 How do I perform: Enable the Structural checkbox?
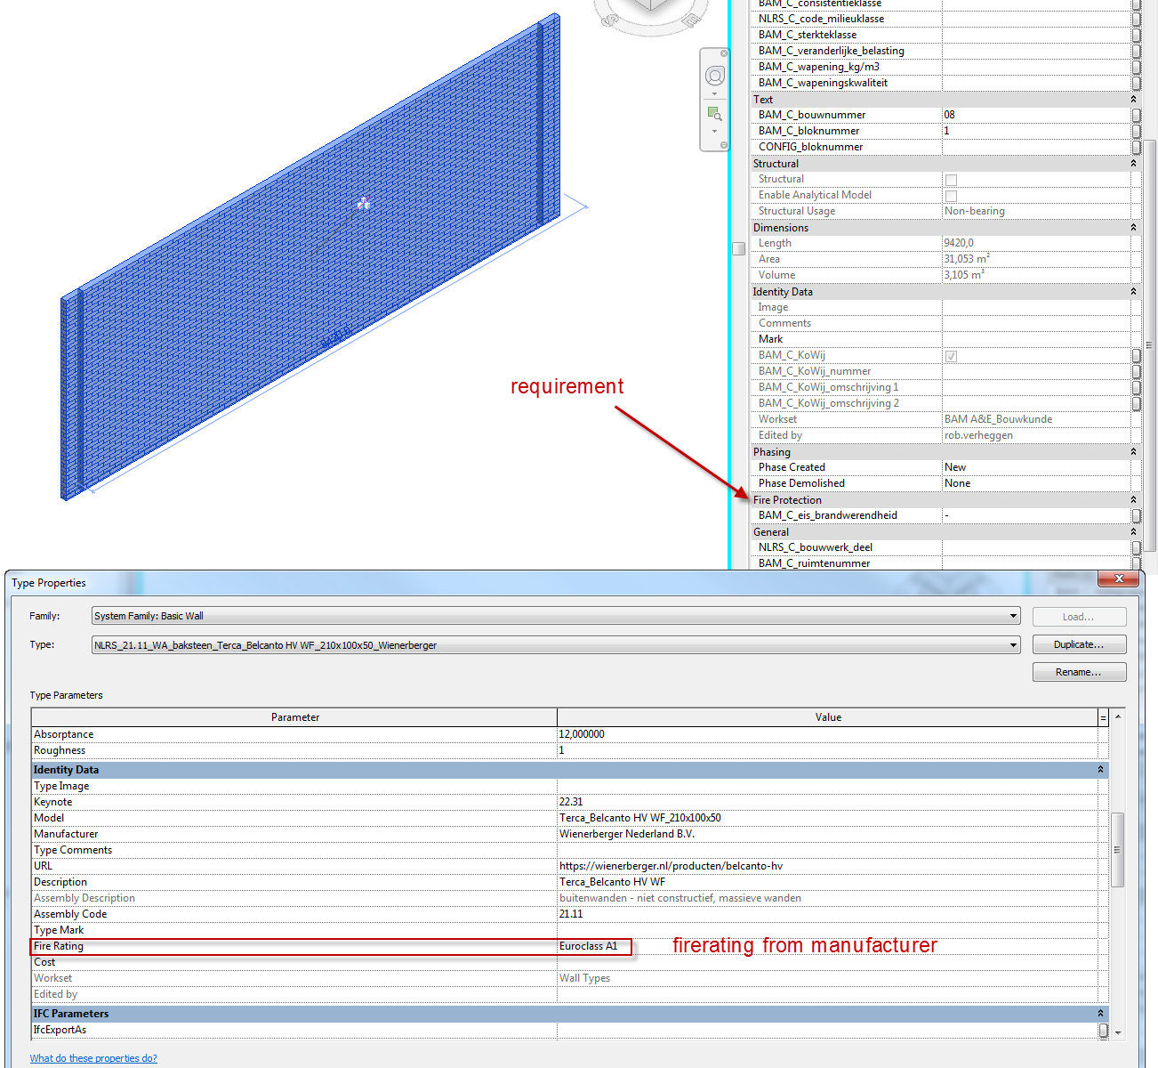pyautogui.click(x=951, y=179)
